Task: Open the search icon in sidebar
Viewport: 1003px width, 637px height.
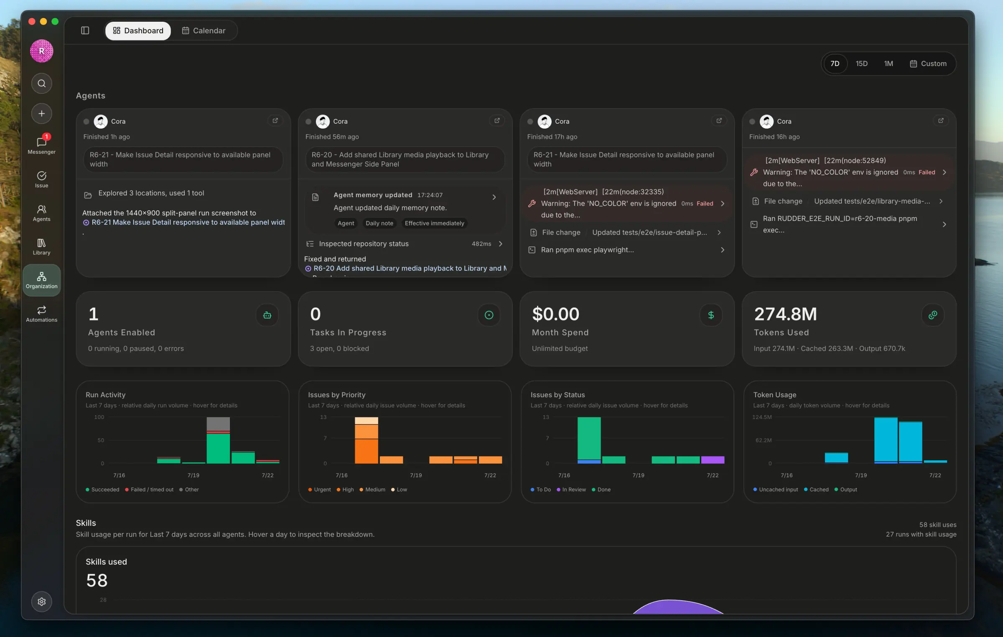Action: click(41, 84)
